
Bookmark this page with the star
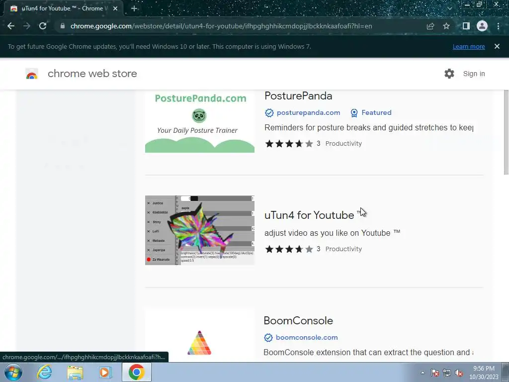point(446,26)
